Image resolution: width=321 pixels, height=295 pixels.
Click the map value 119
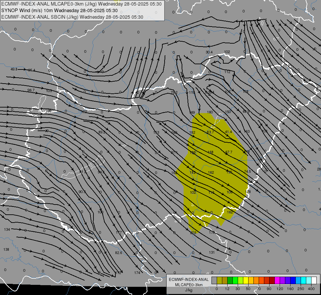tap(192, 92)
